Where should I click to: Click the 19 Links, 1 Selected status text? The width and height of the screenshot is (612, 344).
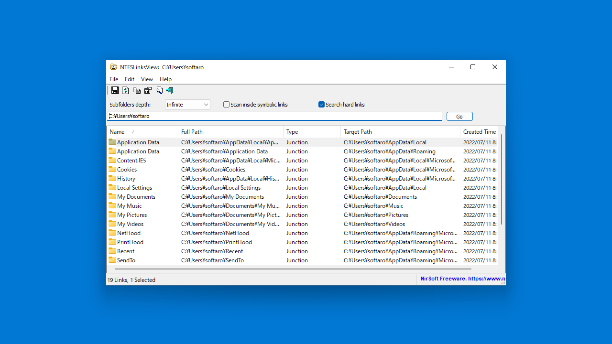[131, 280]
